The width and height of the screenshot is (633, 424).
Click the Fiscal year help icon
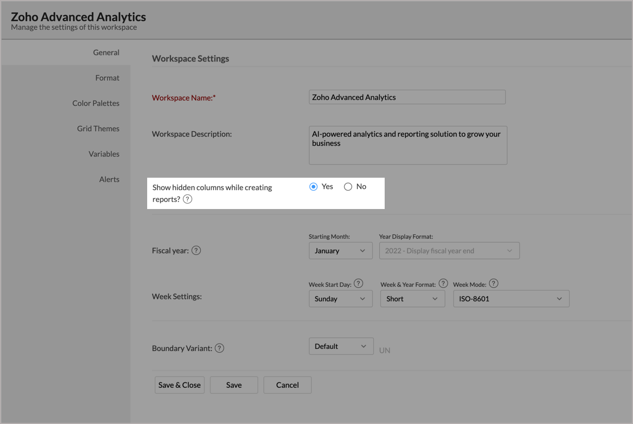196,251
